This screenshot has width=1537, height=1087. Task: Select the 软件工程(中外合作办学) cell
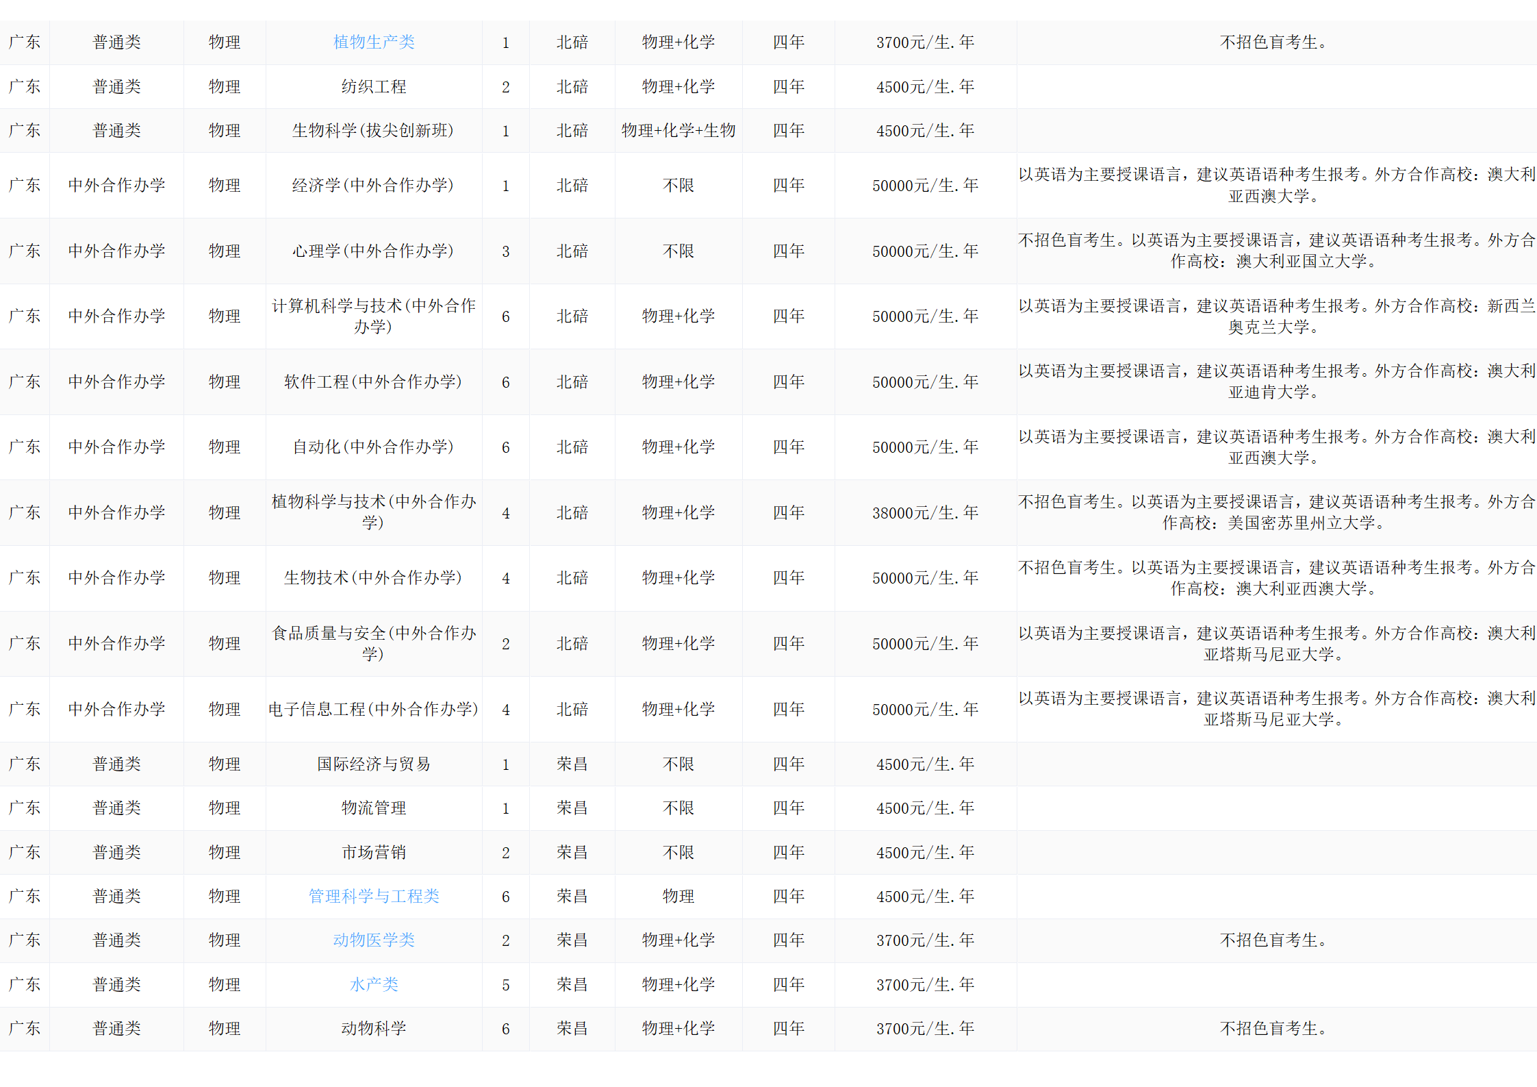pos(374,382)
